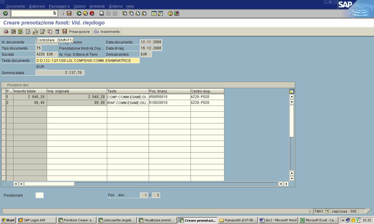Viewport: 374px width, 224px height.
Task: Click the table's vertical scrollbar thumb
Action: point(292,121)
